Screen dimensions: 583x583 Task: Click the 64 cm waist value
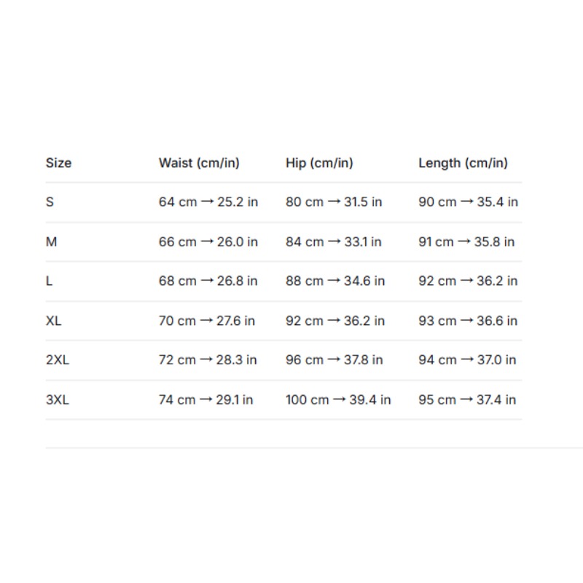click(178, 202)
